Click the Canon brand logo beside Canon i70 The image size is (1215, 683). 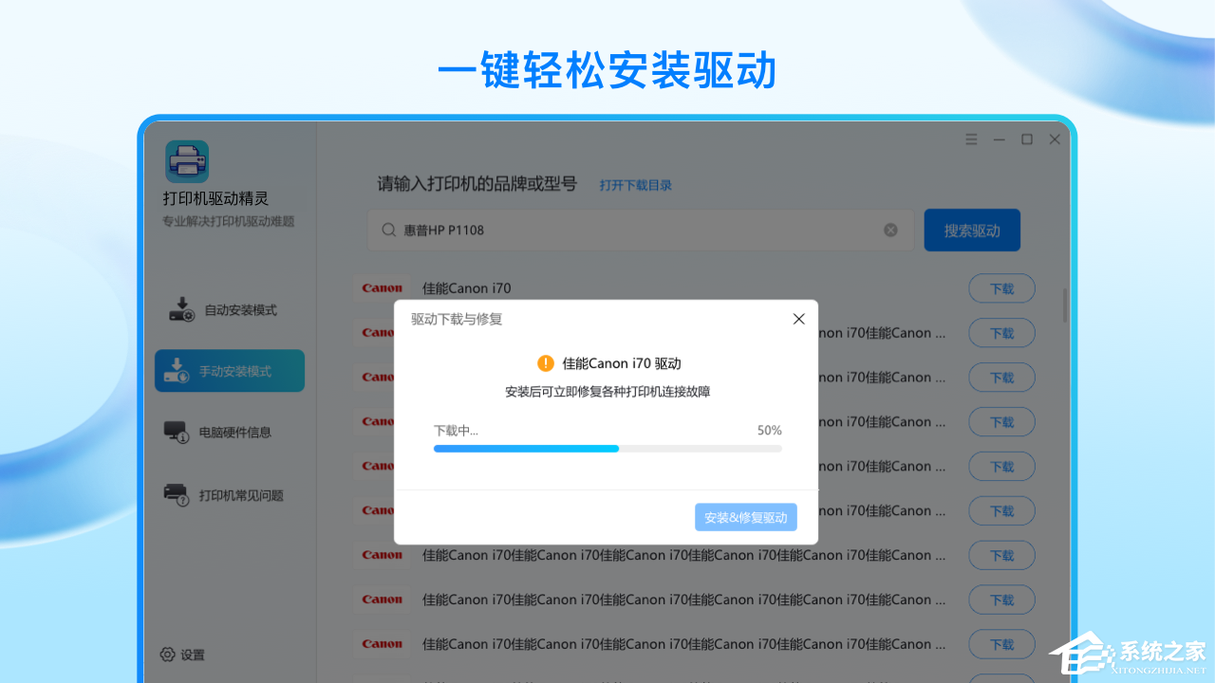[383, 287]
